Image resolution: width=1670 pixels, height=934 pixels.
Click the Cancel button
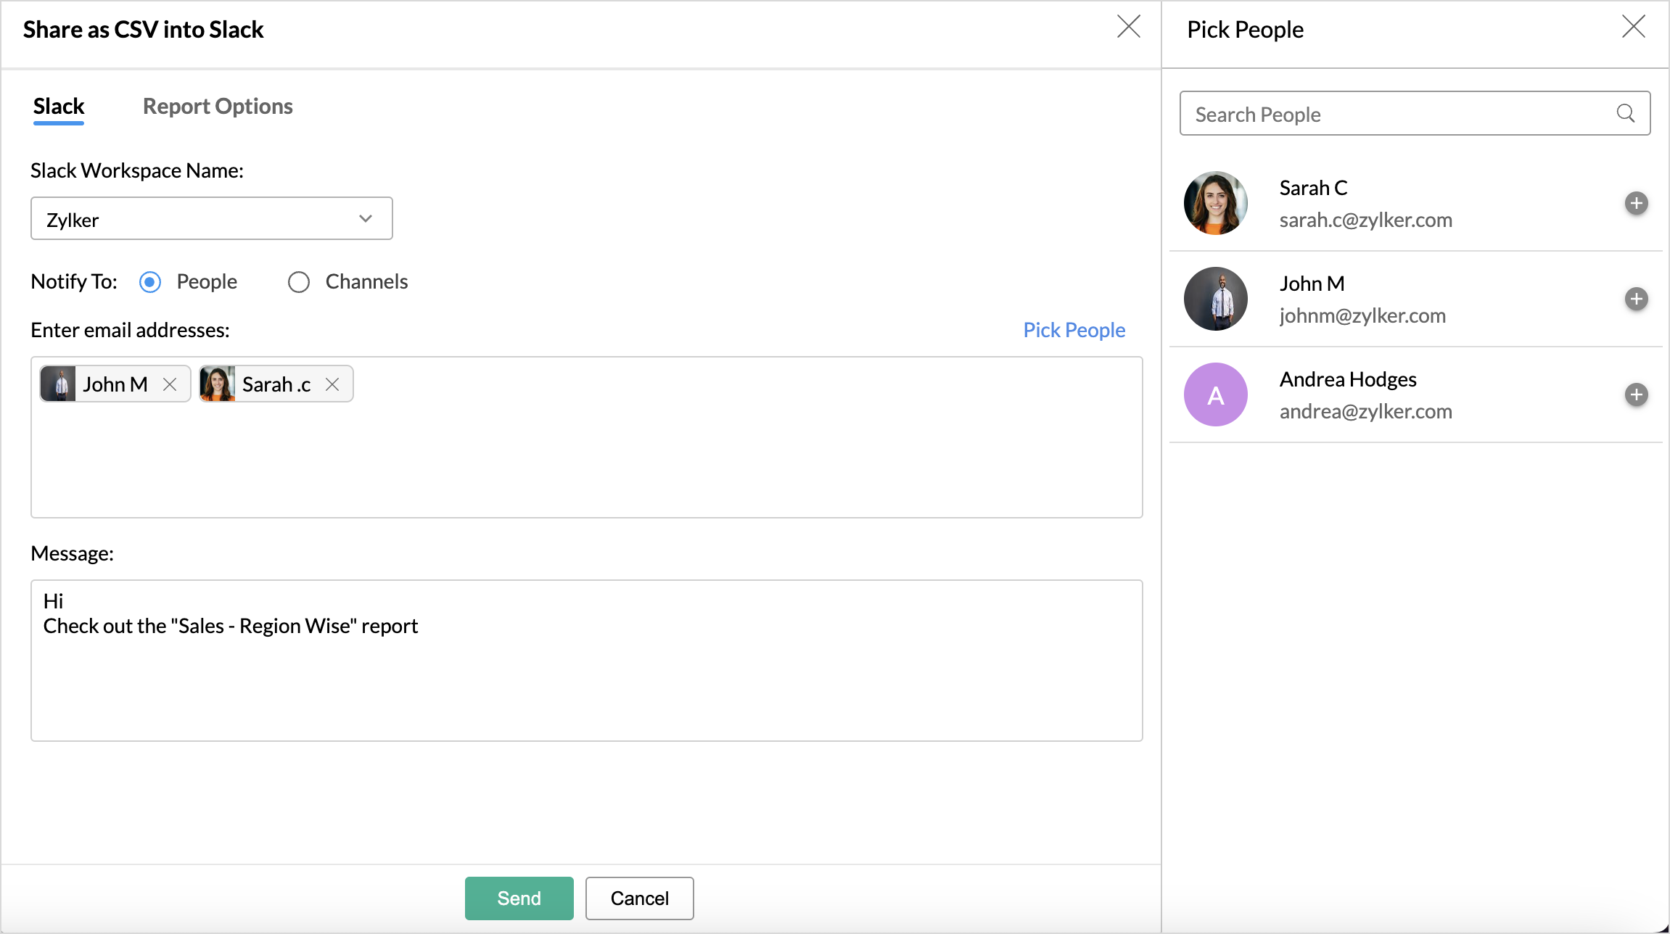click(640, 898)
